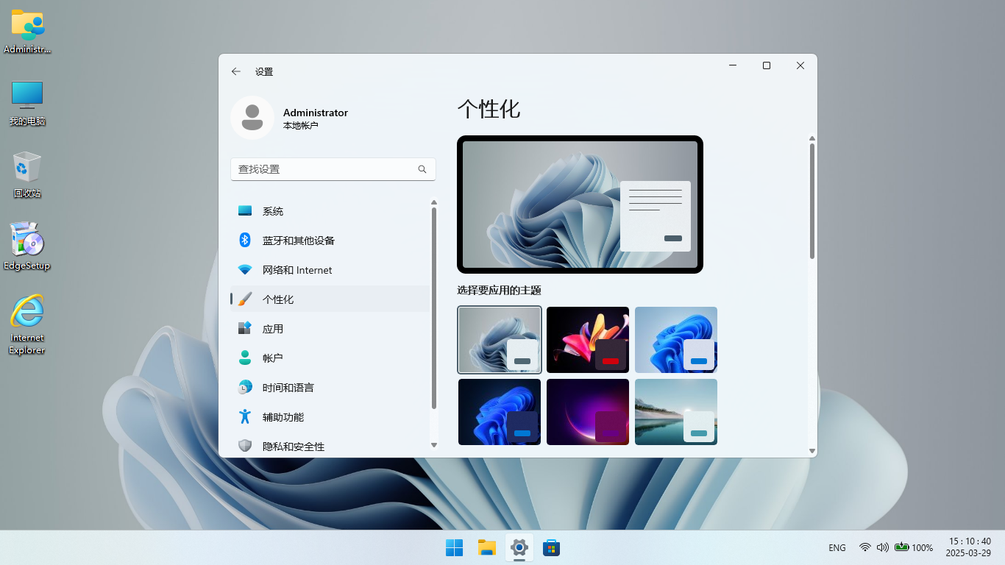Viewport: 1005px width, 565px height.
Task: Select the Wi-Fi icon beside 网络和 Internet
Action: coord(245,270)
